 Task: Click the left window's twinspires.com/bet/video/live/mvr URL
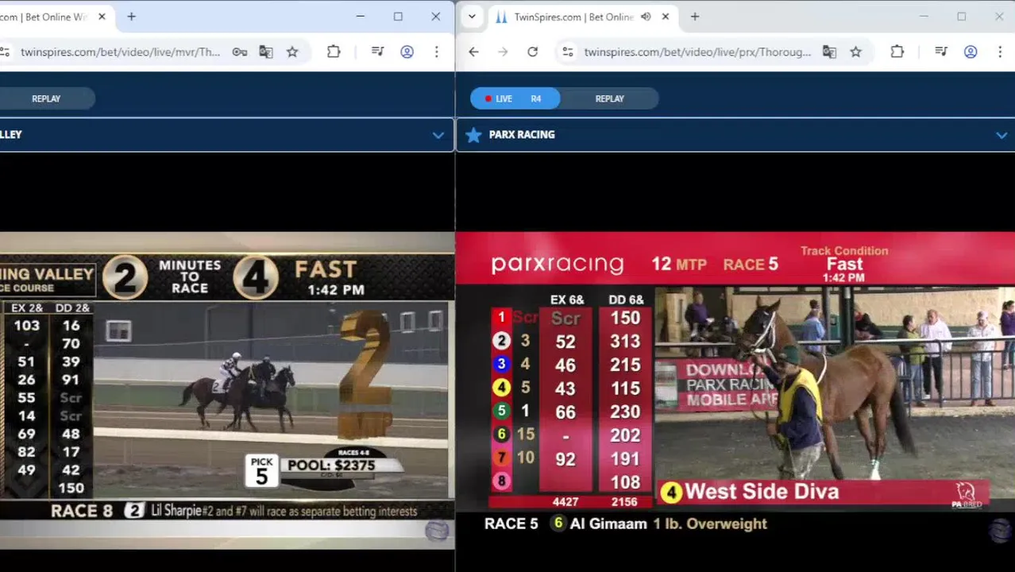(x=120, y=52)
